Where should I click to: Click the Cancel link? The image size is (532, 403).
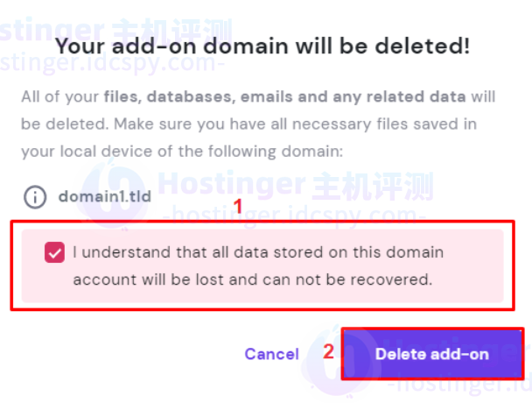[271, 354]
